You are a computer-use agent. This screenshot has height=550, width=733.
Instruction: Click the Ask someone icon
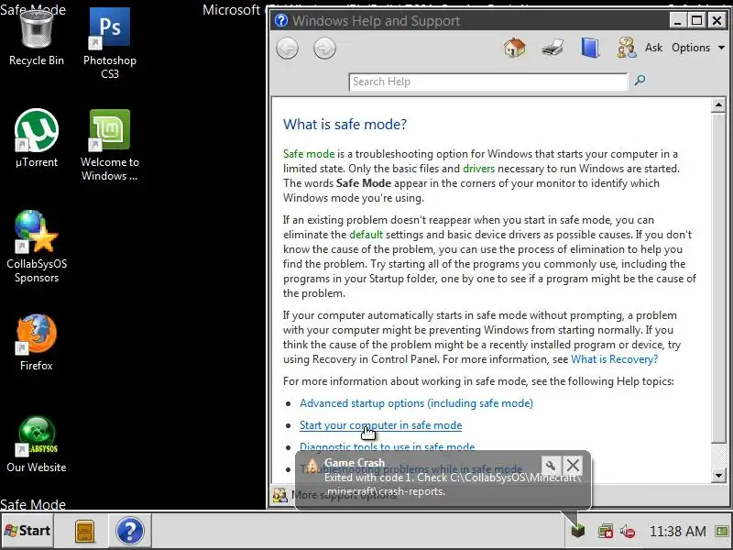pyautogui.click(x=627, y=48)
